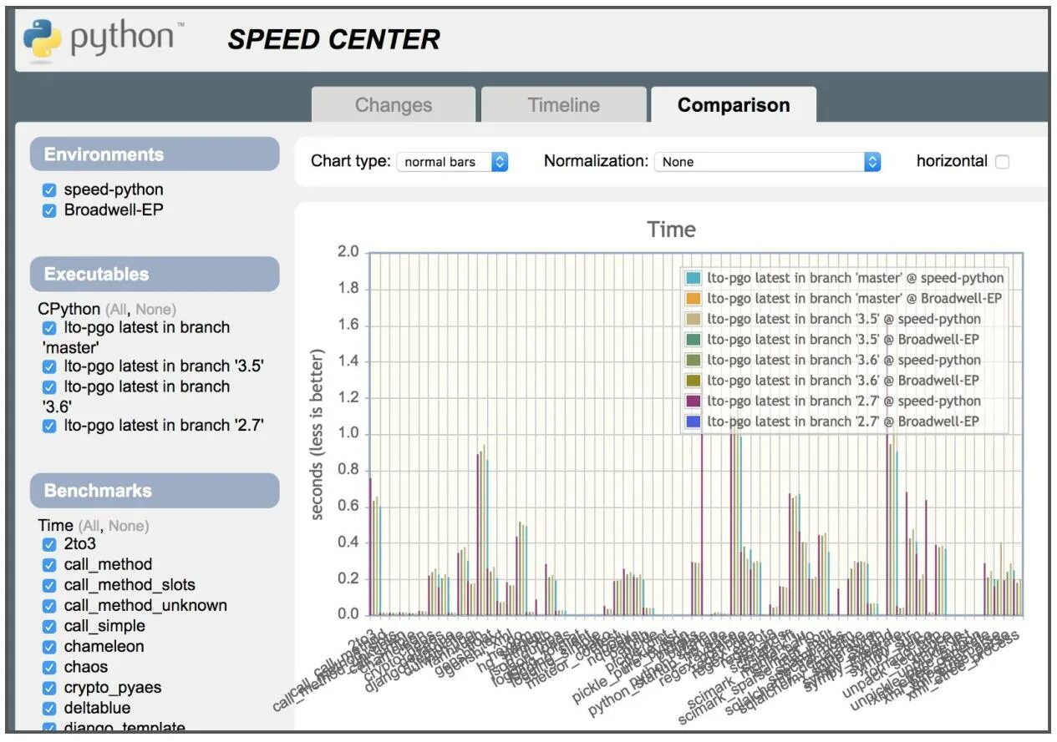Click the '3.6' @ Broadwell-EP legend swatch
This screenshot has height=742, width=1057.
(693, 381)
